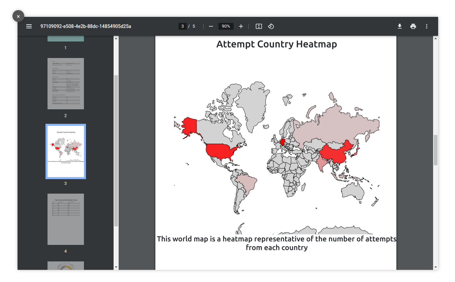Click the Attempt Country Heatmap title

click(x=277, y=44)
